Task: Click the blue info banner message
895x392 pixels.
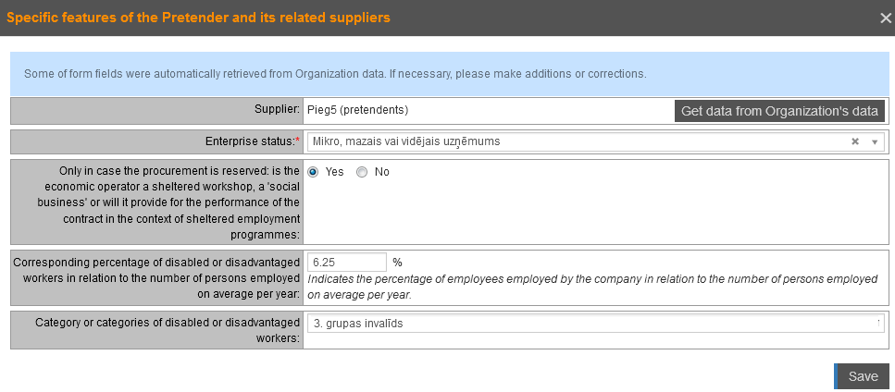Action: [335, 74]
